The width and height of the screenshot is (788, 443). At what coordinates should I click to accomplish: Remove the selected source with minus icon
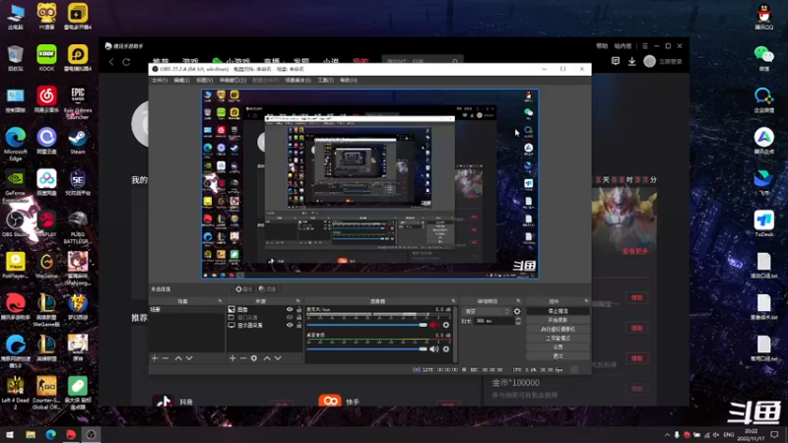[x=243, y=358]
